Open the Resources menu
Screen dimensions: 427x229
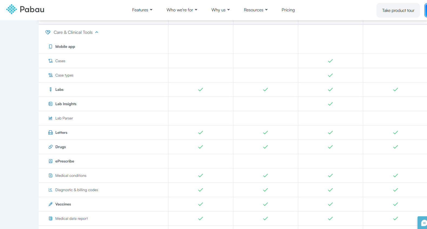coord(256,10)
